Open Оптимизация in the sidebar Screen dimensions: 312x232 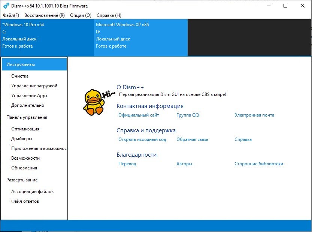pyautogui.click(x=25, y=129)
